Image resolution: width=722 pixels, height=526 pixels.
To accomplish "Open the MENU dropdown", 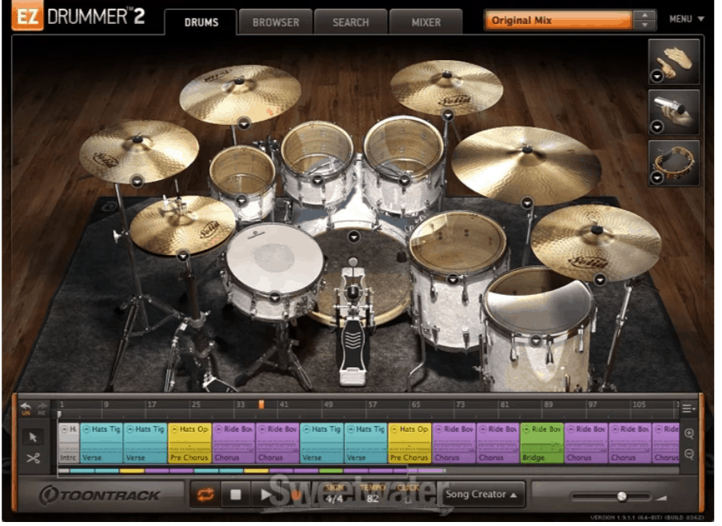I will [x=685, y=19].
